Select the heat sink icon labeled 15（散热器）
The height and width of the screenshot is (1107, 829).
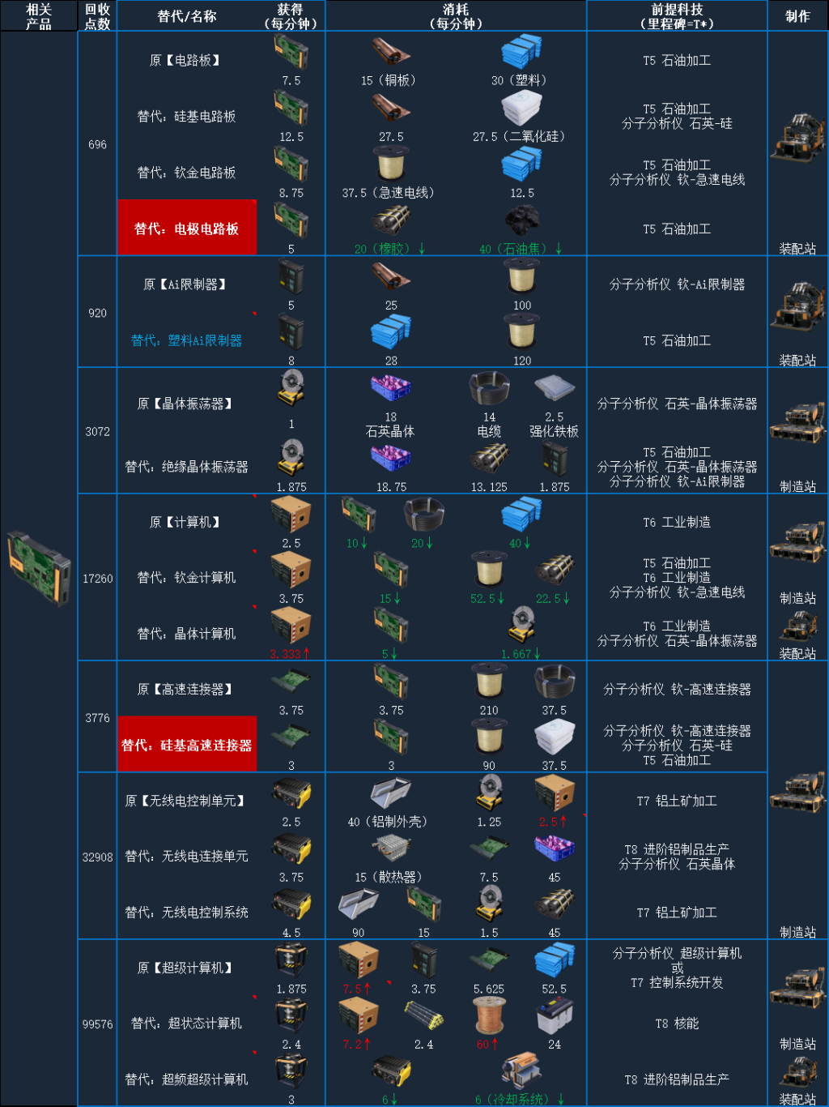391,848
